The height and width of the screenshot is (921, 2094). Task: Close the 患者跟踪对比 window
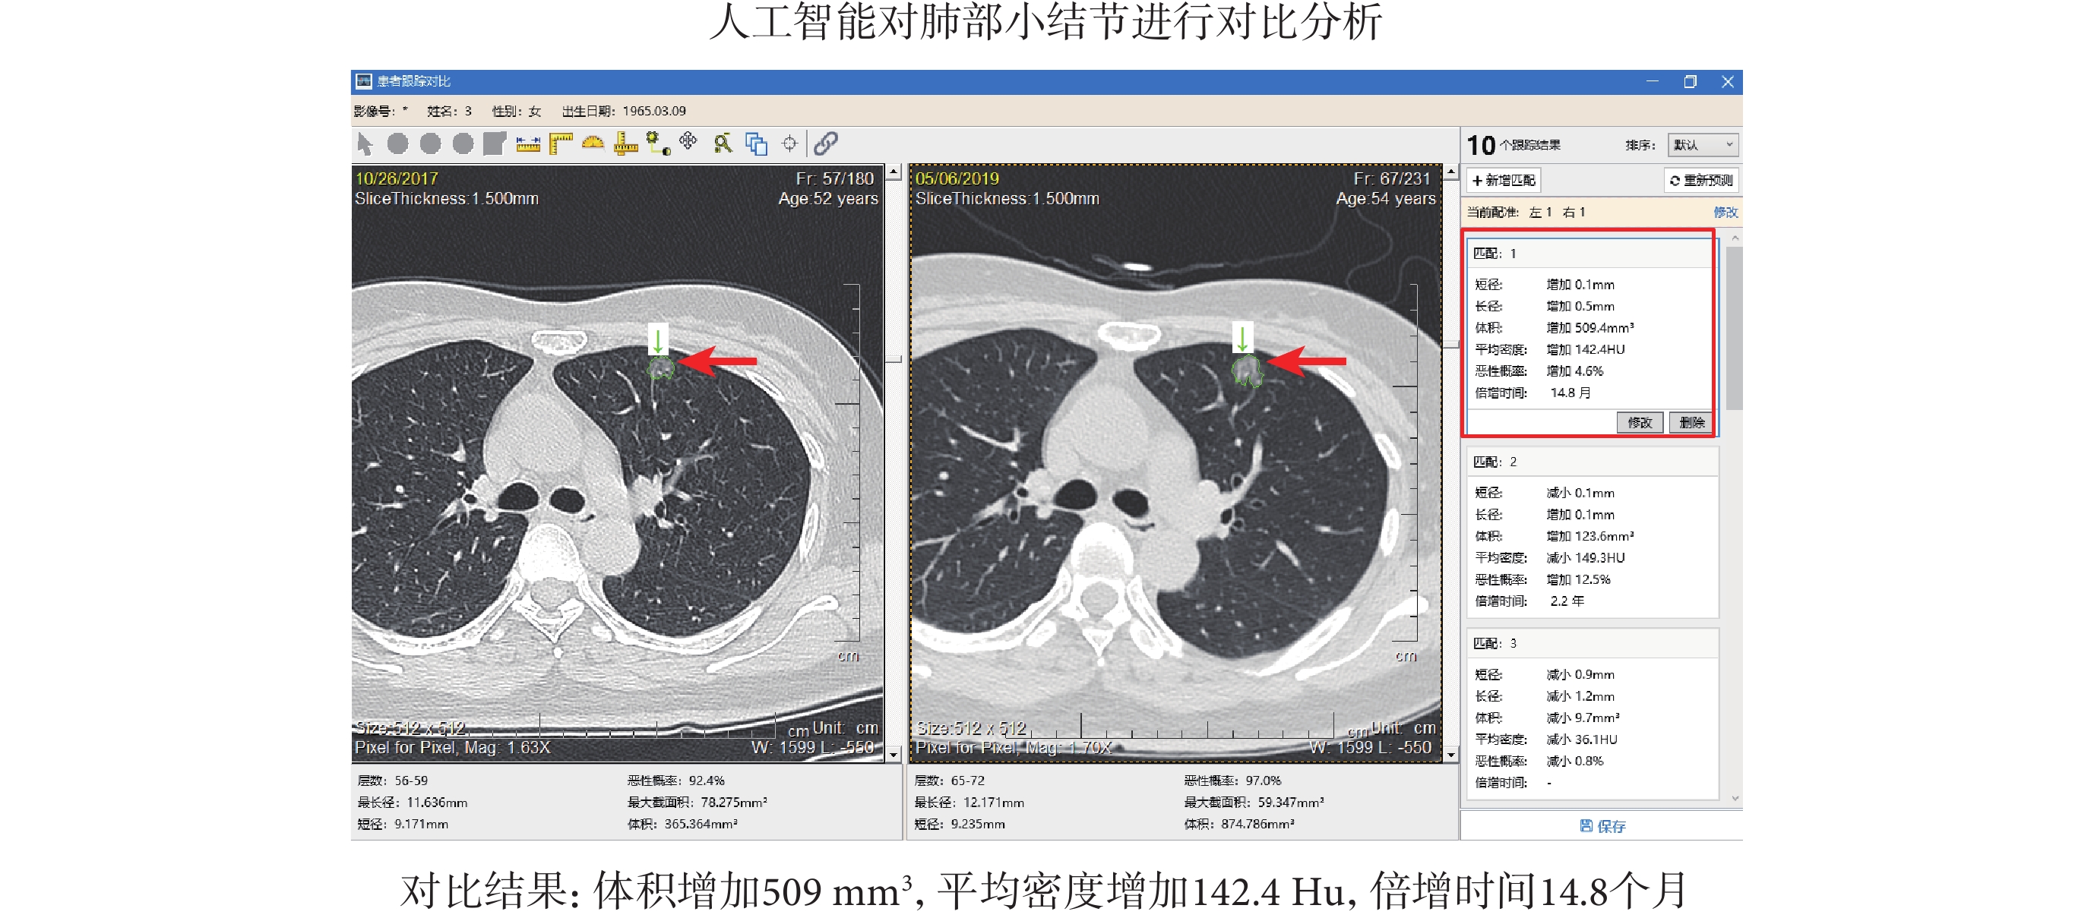1727,81
